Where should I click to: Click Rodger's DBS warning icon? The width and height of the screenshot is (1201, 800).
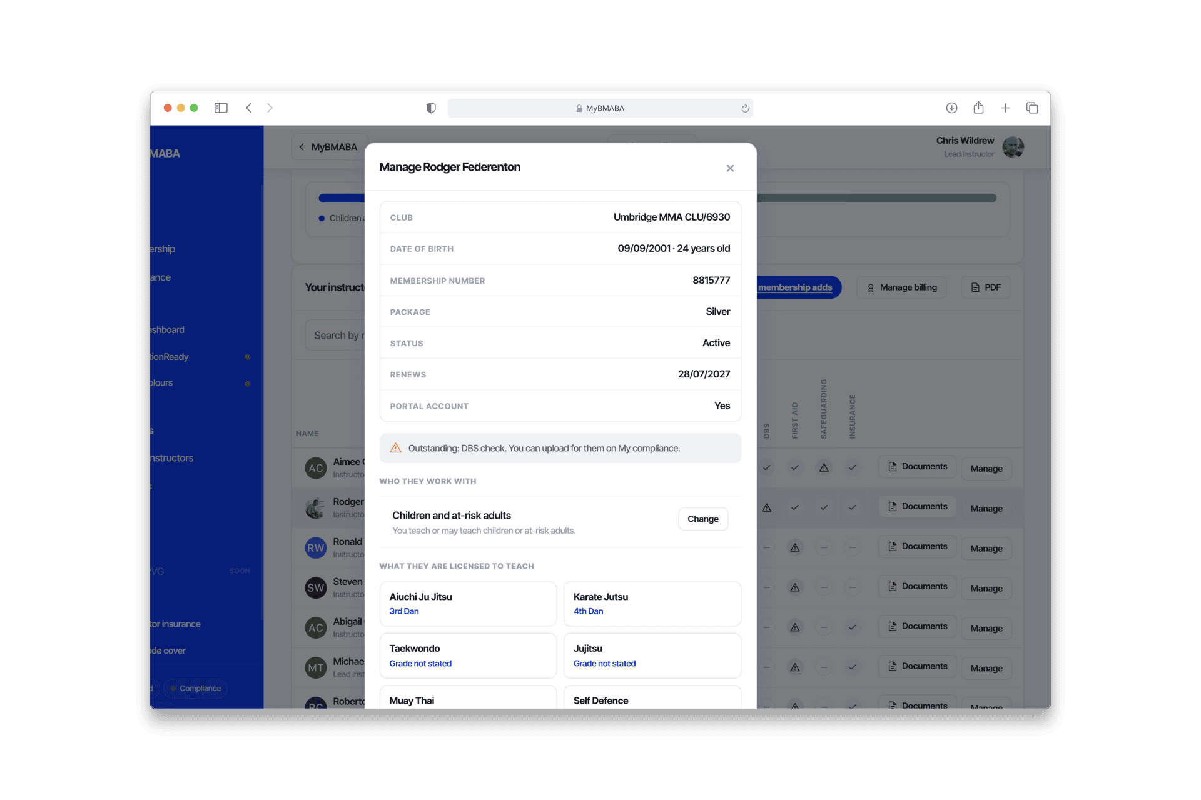766,507
